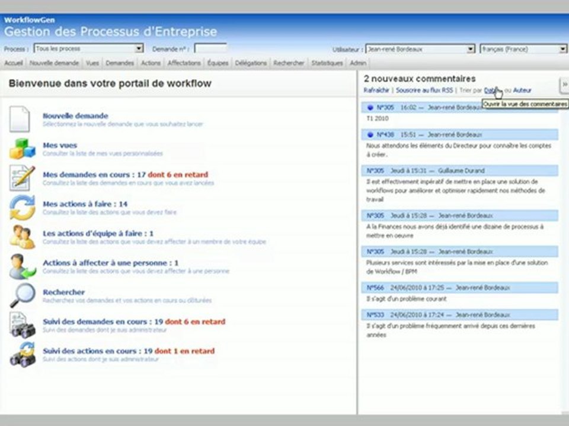Viewport: 569px width, 426px height.
Task: Click binoculars icon for Suivi des actions
Action: (22, 354)
